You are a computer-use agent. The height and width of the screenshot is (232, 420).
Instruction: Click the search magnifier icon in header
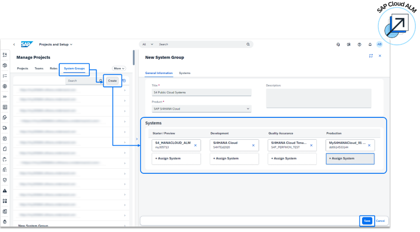click(x=248, y=44)
